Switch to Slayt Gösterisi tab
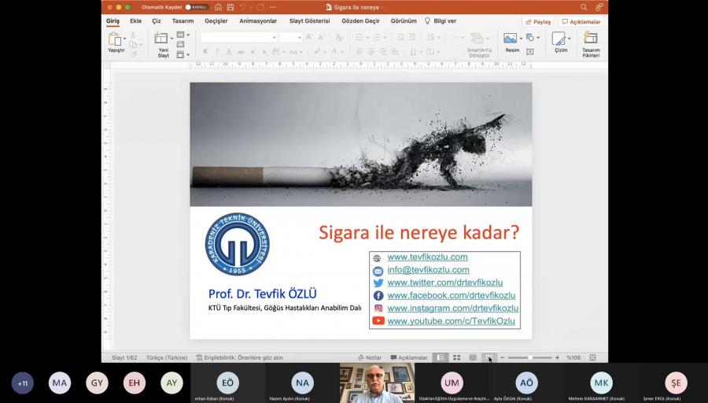 coord(308,21)
